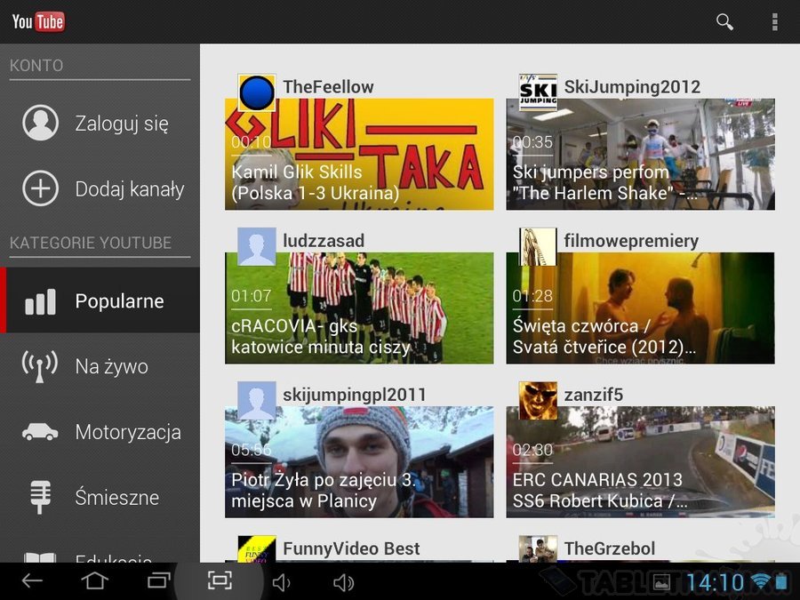The image size is (800, 600).
Task: Play Piotr Żyła po zajęciu video
Action: tap(359, 462)
